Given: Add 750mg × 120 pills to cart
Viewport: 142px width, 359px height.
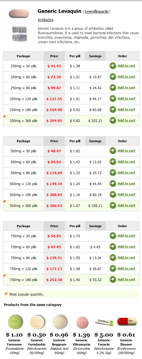Looking at the screenshot, I should point(126,268).
